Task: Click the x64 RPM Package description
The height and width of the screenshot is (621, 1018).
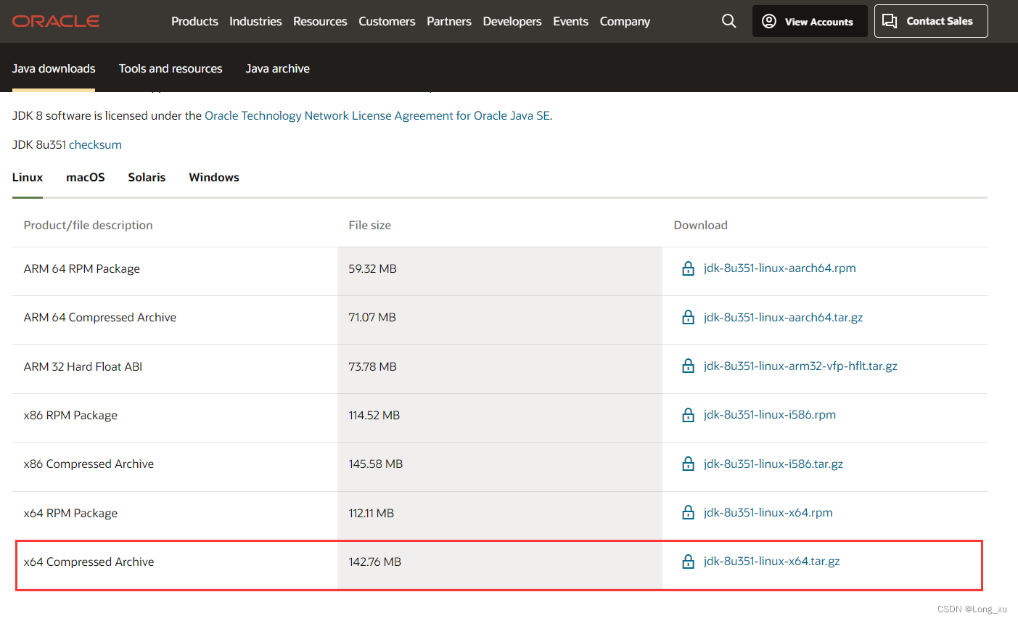Action: pyautogui.click(x=70, y=513)
